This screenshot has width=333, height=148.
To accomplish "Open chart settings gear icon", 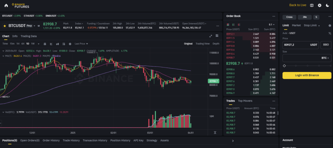I will tap(70, 44).
